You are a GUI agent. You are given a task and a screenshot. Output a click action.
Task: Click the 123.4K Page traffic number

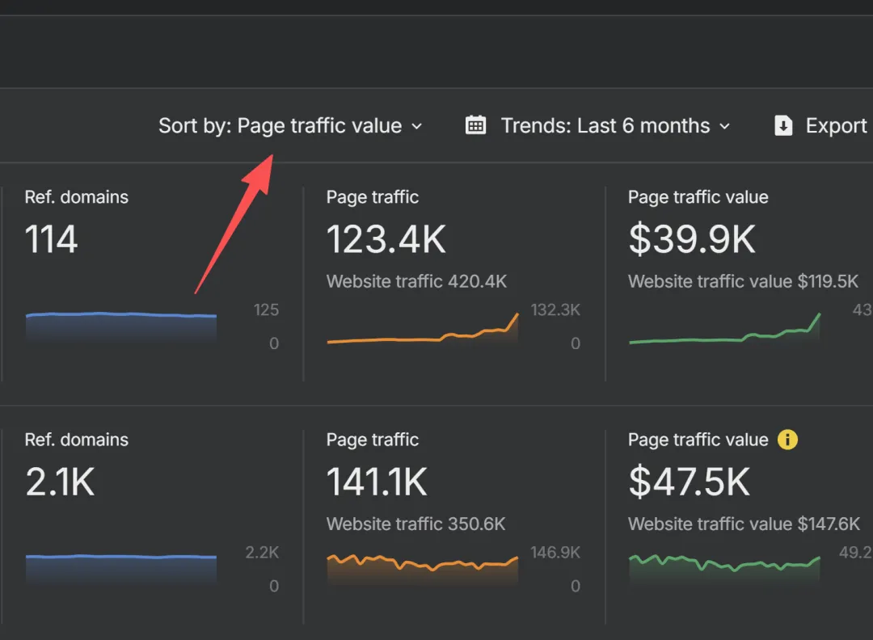pyautogui.click(x=386, y=239)
